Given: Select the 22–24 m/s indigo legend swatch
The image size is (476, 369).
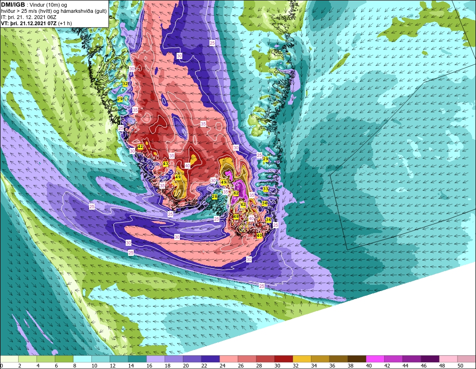Looking at the screenshot, I should (210, 359).
